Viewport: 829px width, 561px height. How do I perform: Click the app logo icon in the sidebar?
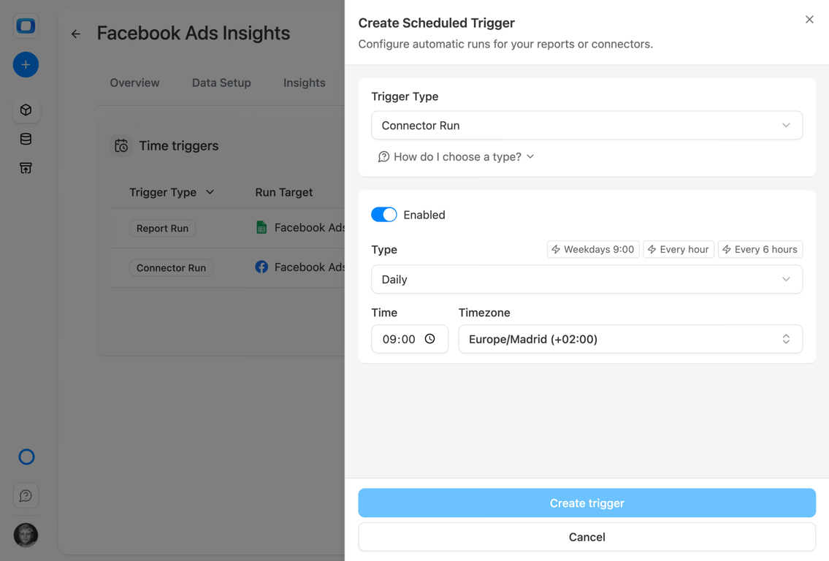26,26
